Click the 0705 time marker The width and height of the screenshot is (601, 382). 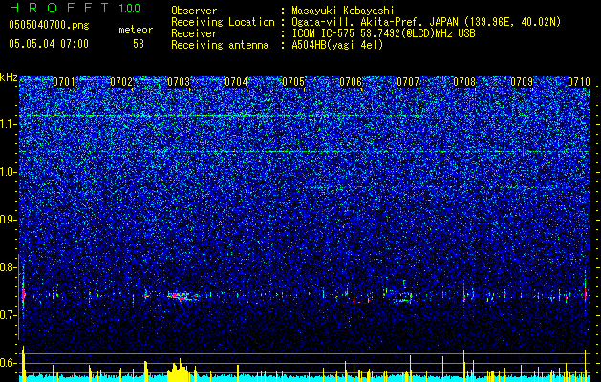(x=293, y=82)
